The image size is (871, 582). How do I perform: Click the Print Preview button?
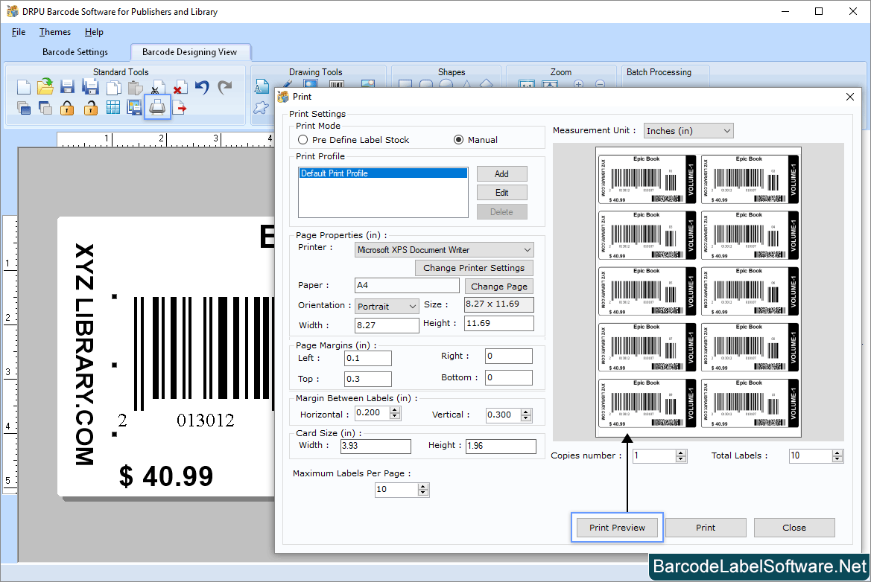(616, 527)
